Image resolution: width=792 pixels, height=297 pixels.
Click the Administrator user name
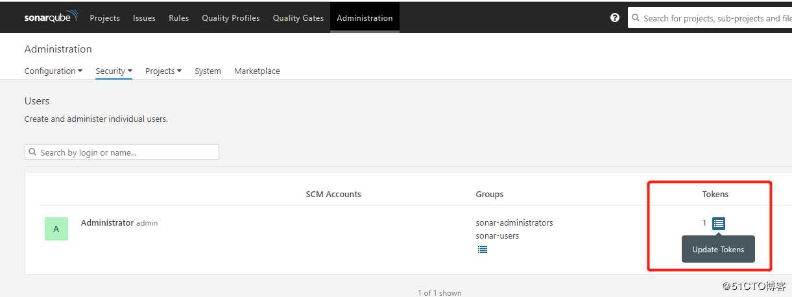point(107,222)
